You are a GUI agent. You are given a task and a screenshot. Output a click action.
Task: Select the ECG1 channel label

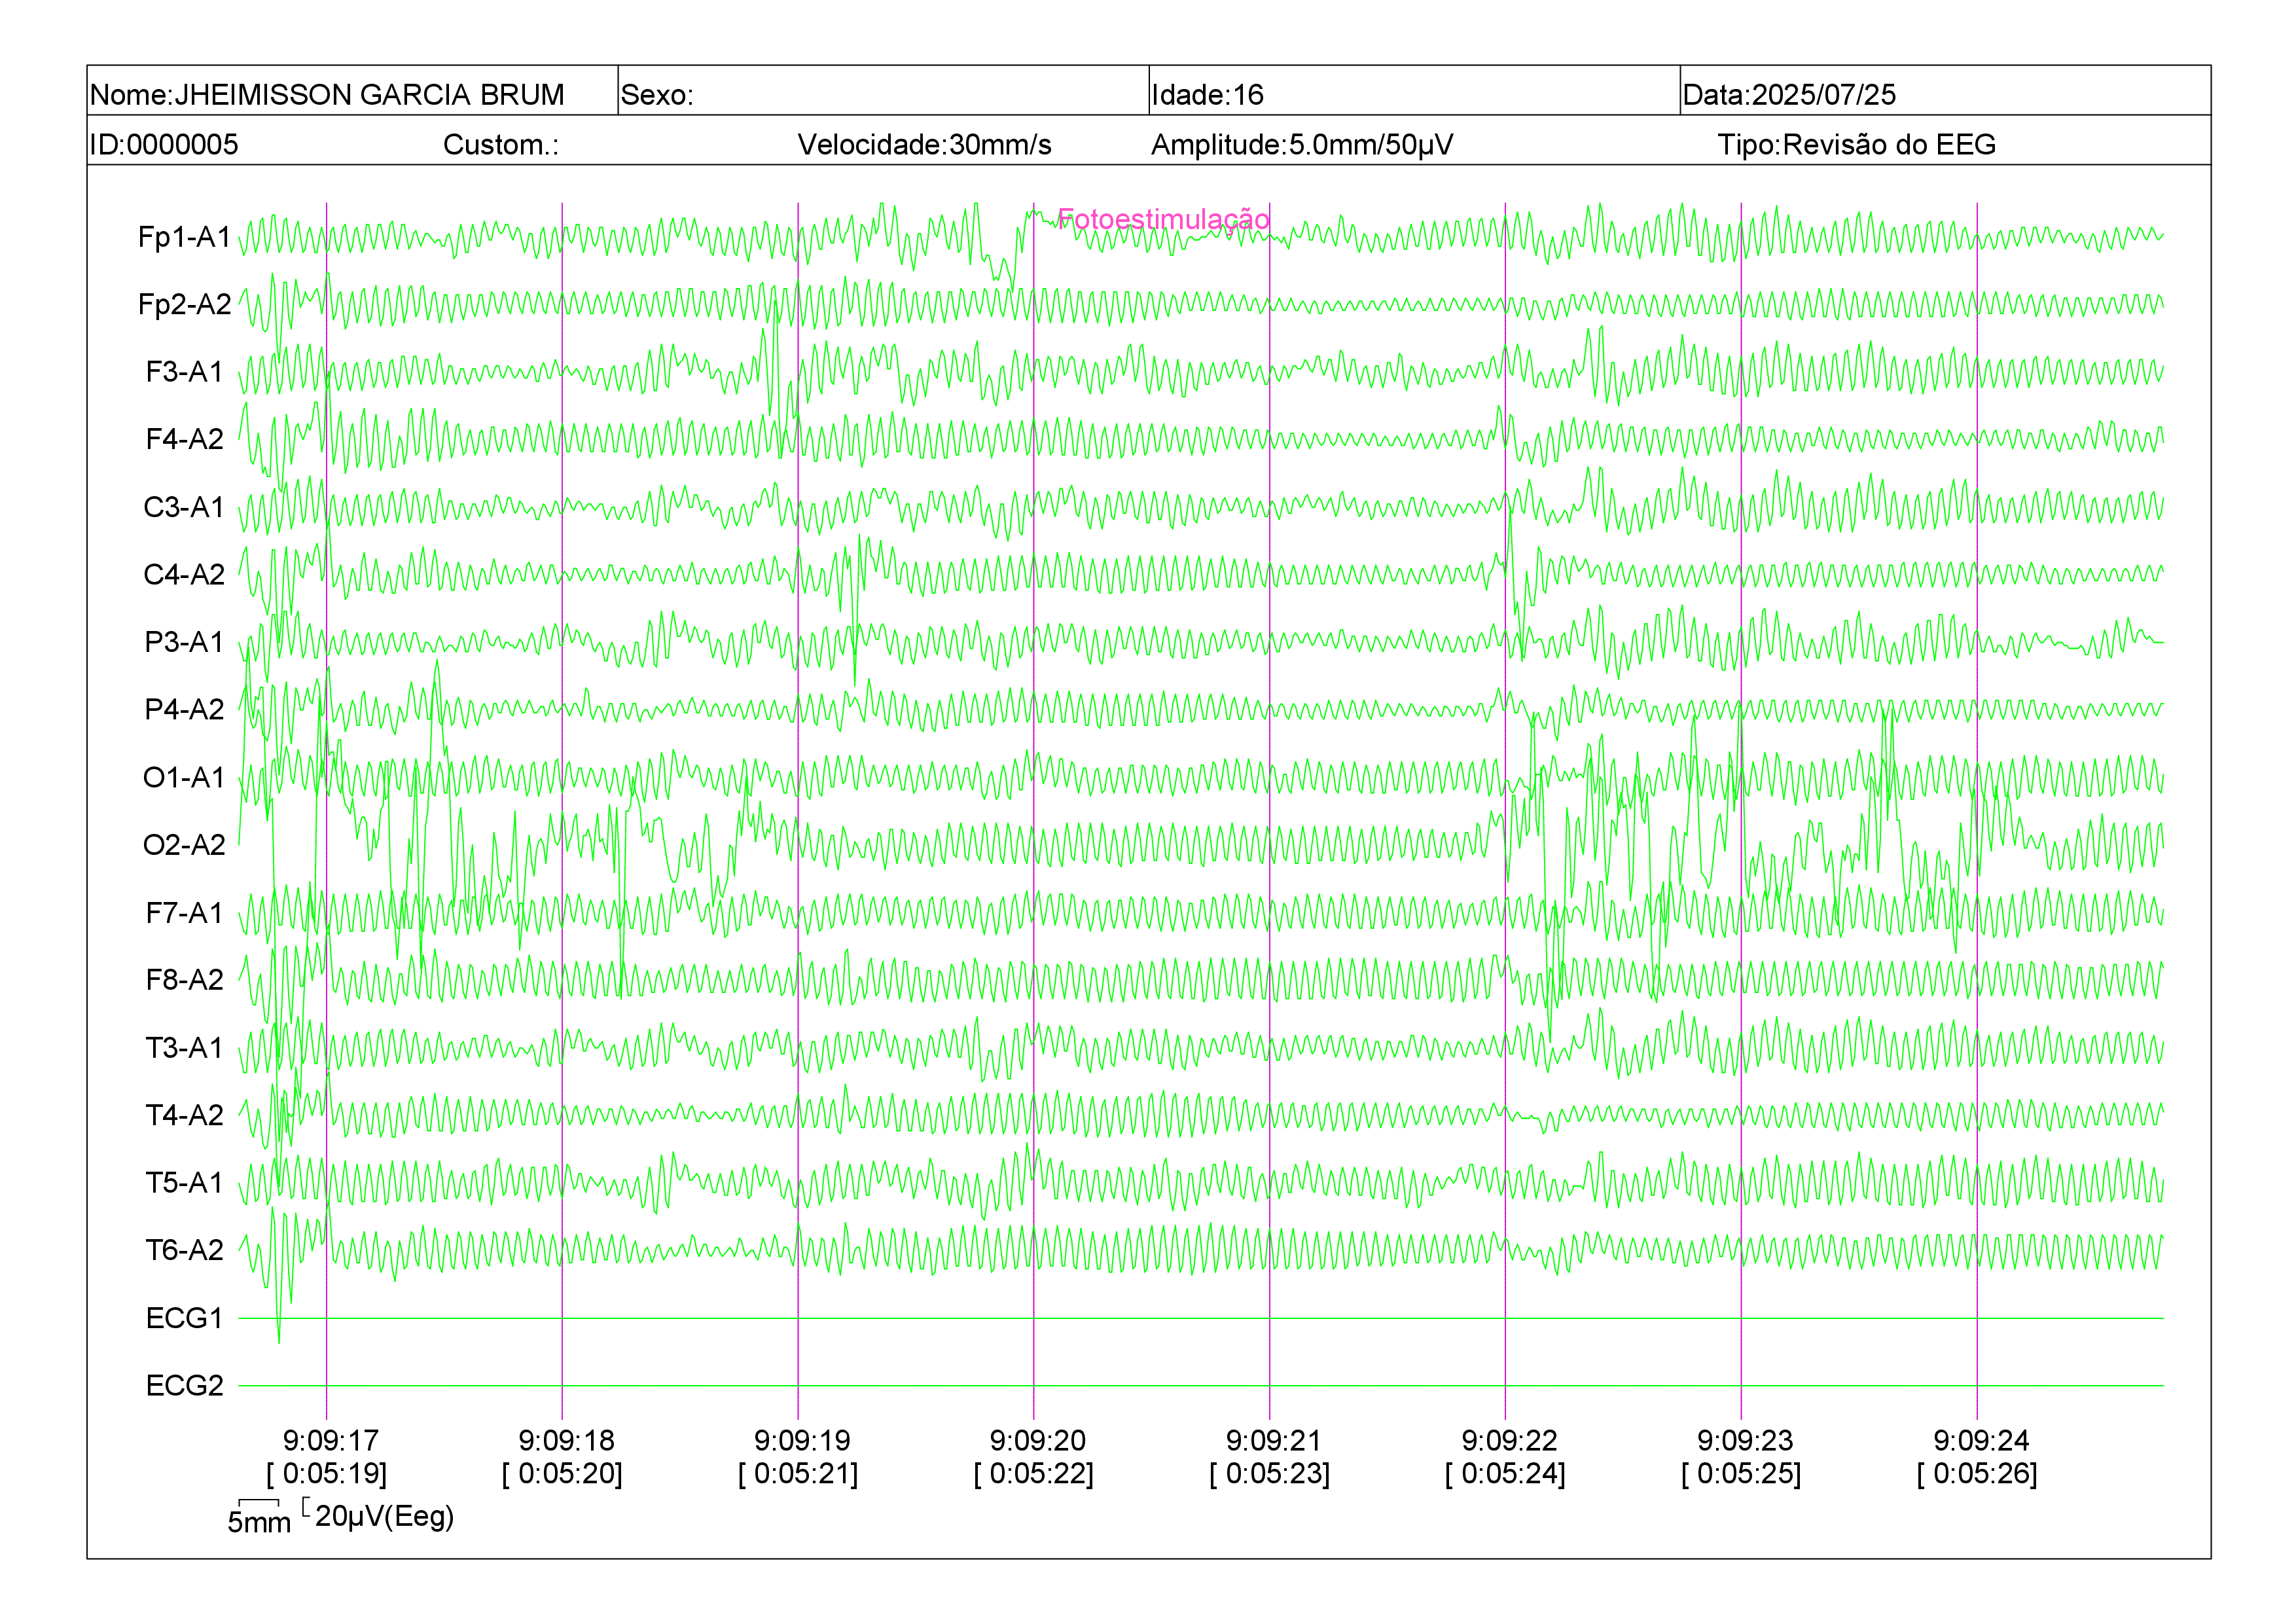pos(184,1318)
